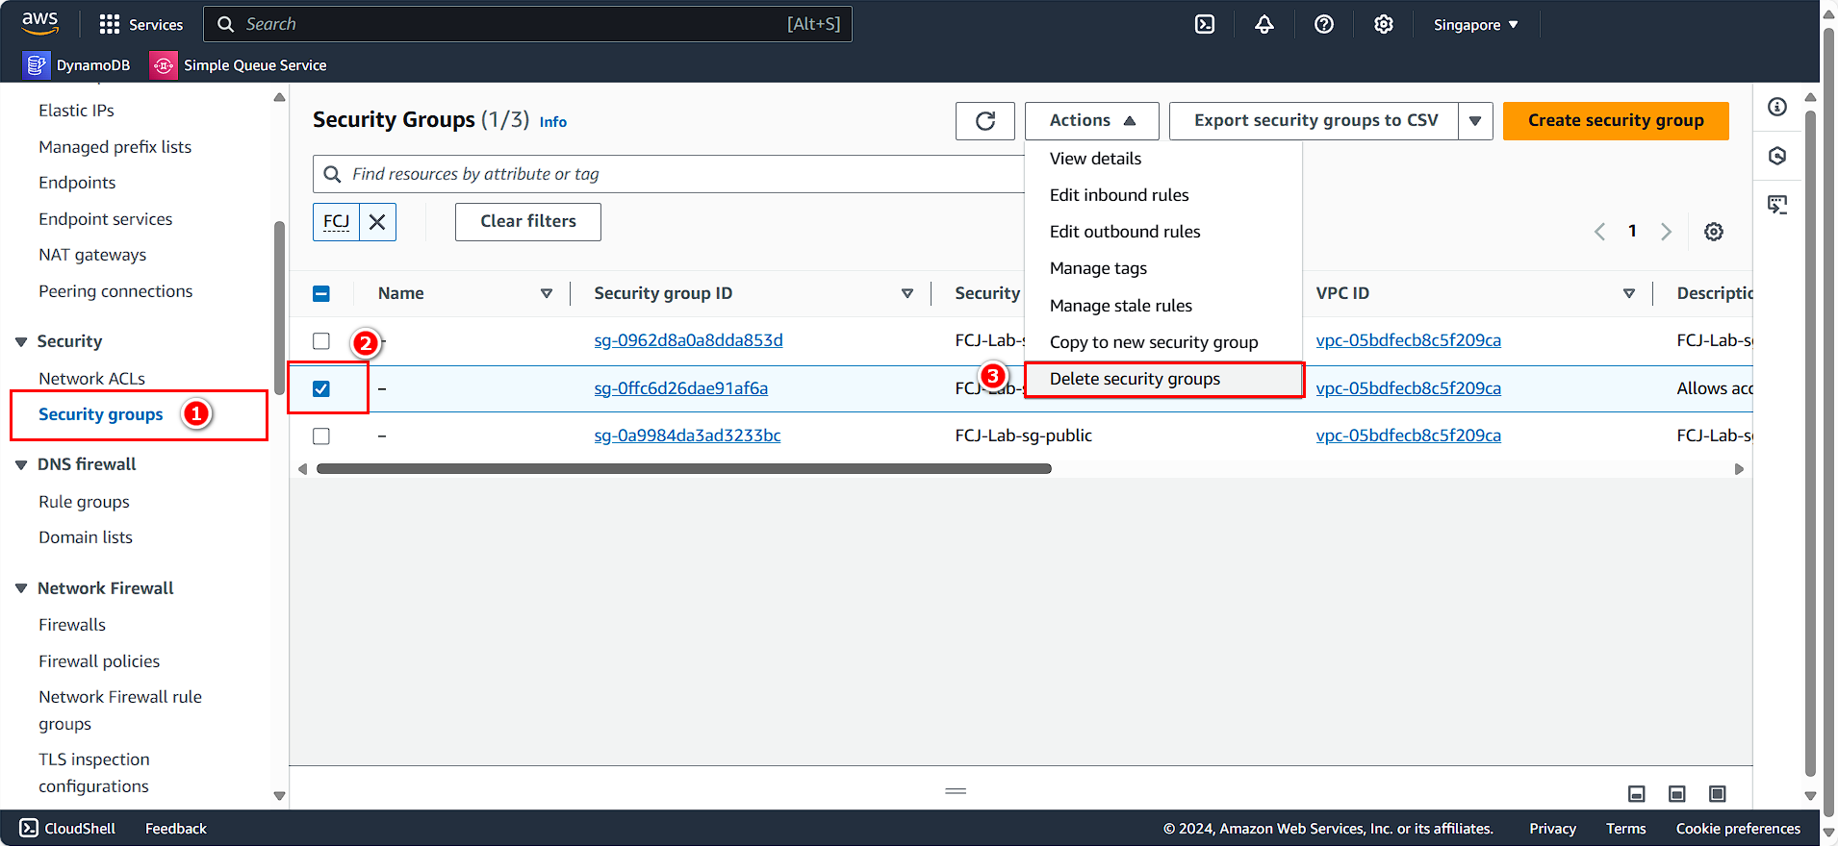
Task: Open the Singapore region dropdown
Action: pos(1475,25)
